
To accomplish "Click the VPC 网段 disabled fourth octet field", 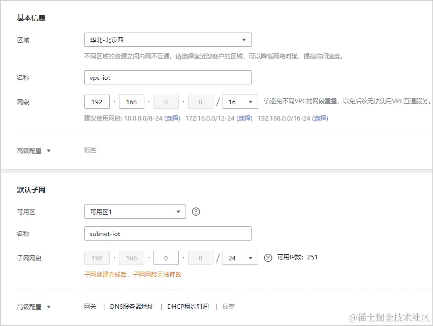I will coord(200,102).
